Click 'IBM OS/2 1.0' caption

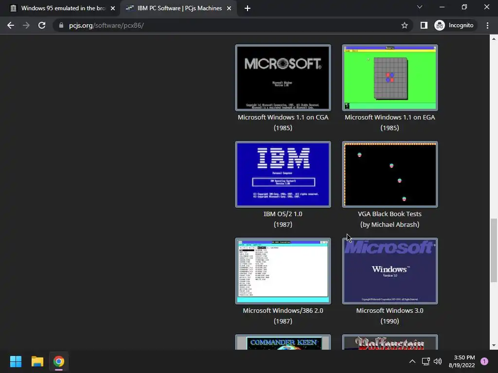coord(283,214)
